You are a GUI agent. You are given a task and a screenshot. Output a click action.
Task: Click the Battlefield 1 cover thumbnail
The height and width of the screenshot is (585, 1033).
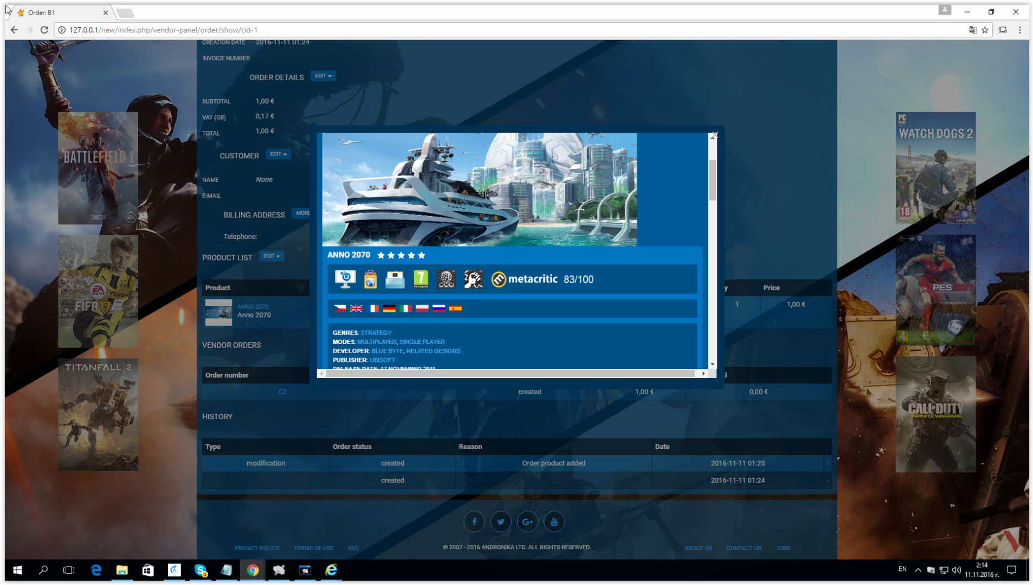98,168
